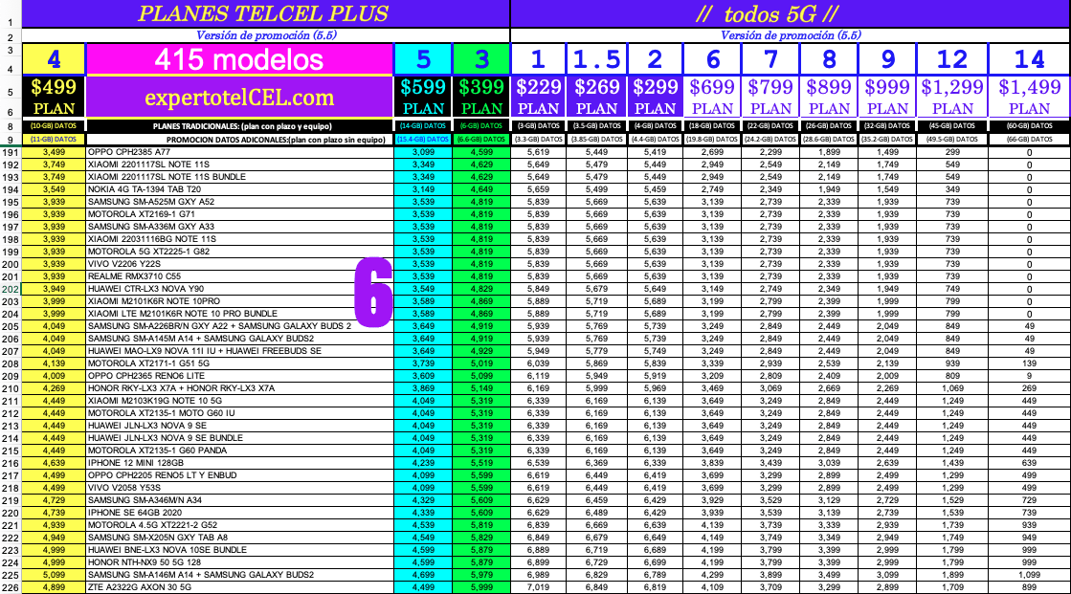This screenshot has width=1071, height=594.
Task: Click the "$799" plan price cell
Action: (771, 87)
